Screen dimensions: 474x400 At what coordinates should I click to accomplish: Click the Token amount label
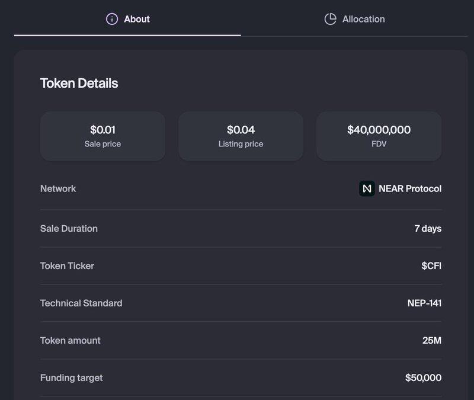(70, 340)
